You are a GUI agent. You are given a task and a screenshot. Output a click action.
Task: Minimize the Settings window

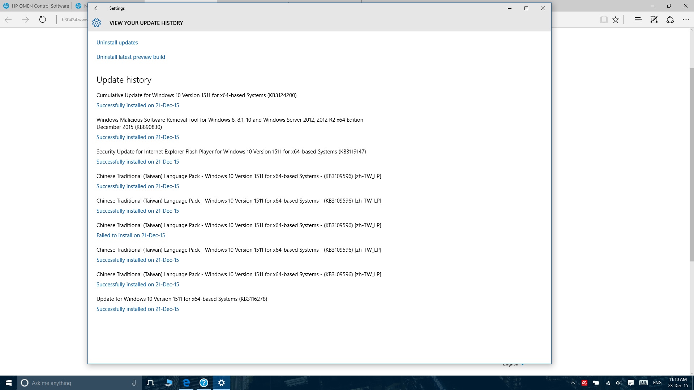click(510, 8)
